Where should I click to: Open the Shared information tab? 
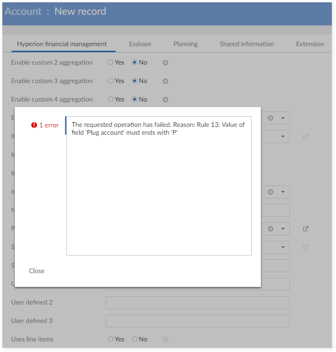pyautogui.click(x=247, y=44)
